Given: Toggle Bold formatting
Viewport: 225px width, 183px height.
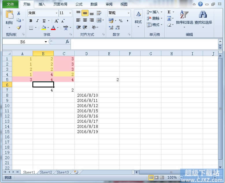Looking at the screenshot, I should point(31,21).
